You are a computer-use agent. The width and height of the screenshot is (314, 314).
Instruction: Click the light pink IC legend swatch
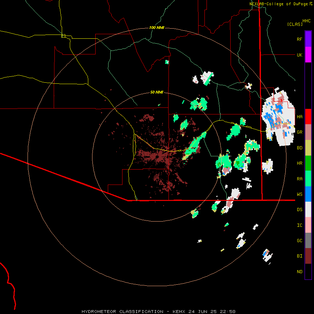pyautogui.click(x=308, y=225)
